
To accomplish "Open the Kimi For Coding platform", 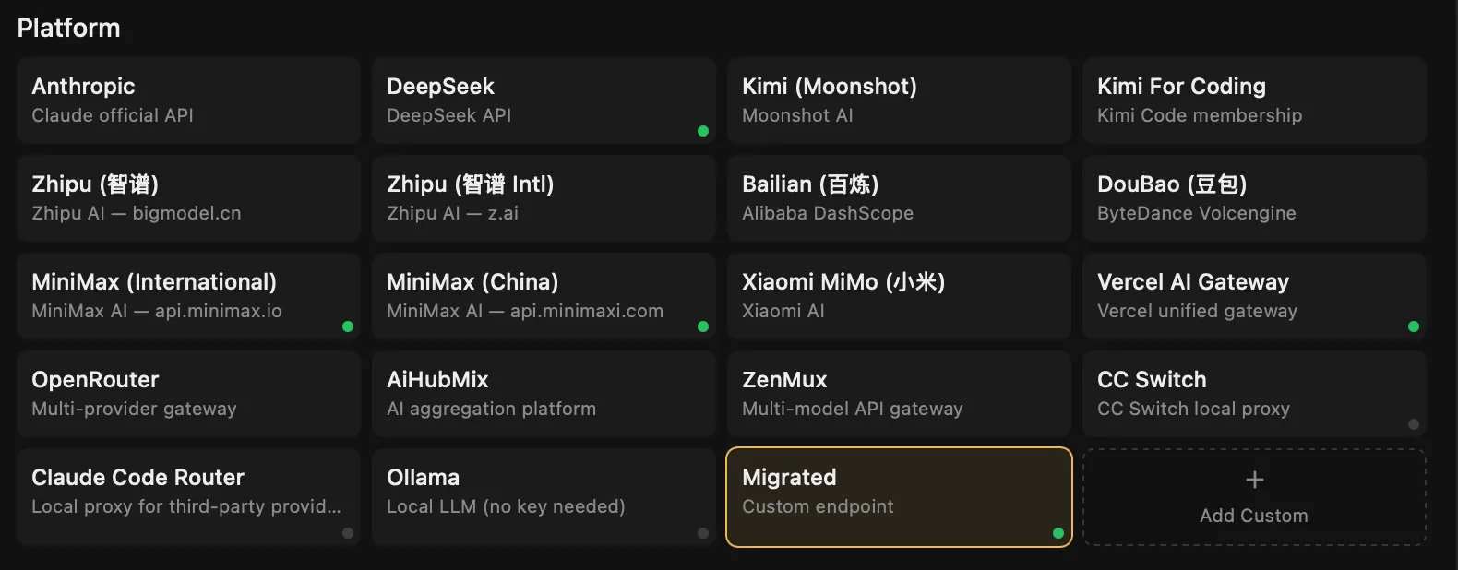I will coord(1253,100).
